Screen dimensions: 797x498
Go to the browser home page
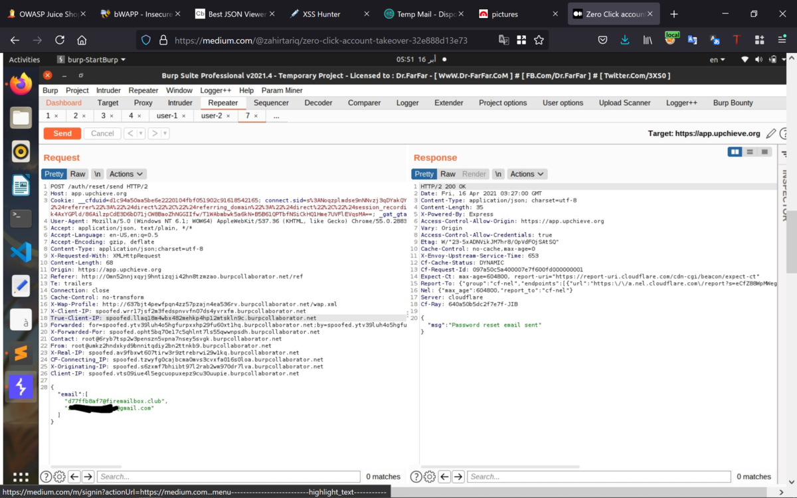point(82,40)
